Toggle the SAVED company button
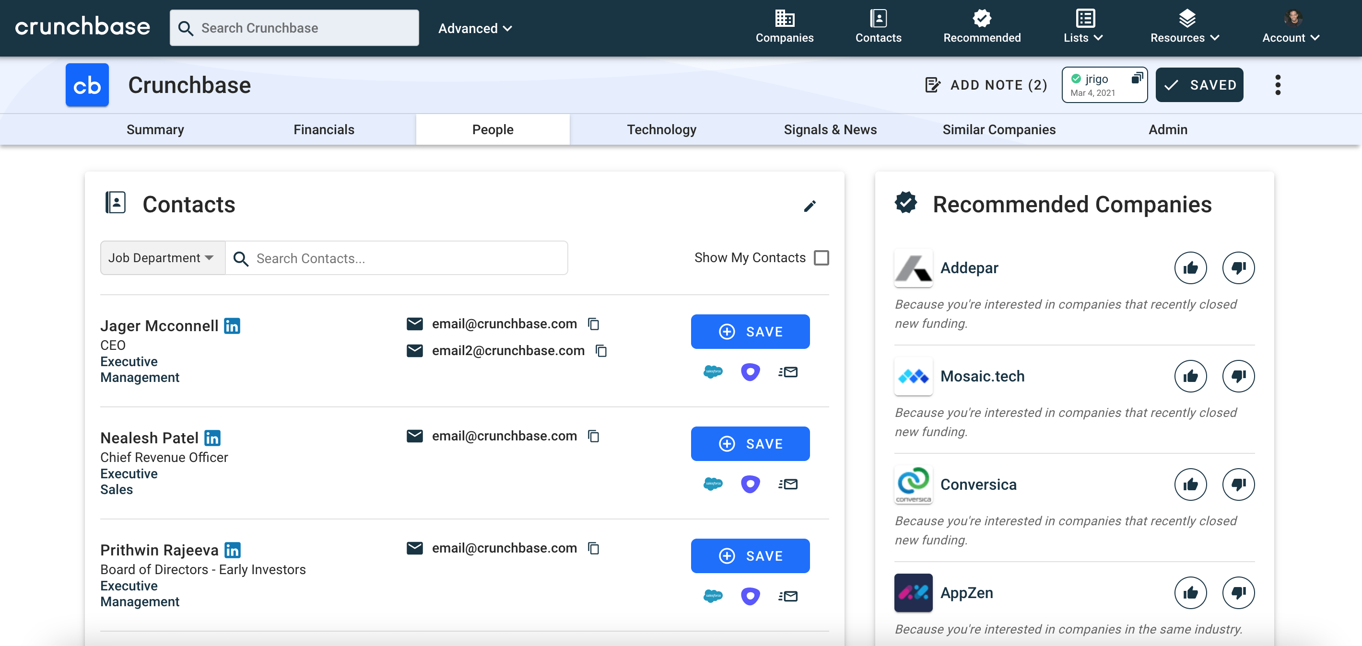Image resolution: width=1362 pixels, height=646 pixels. click(1199, 85)
